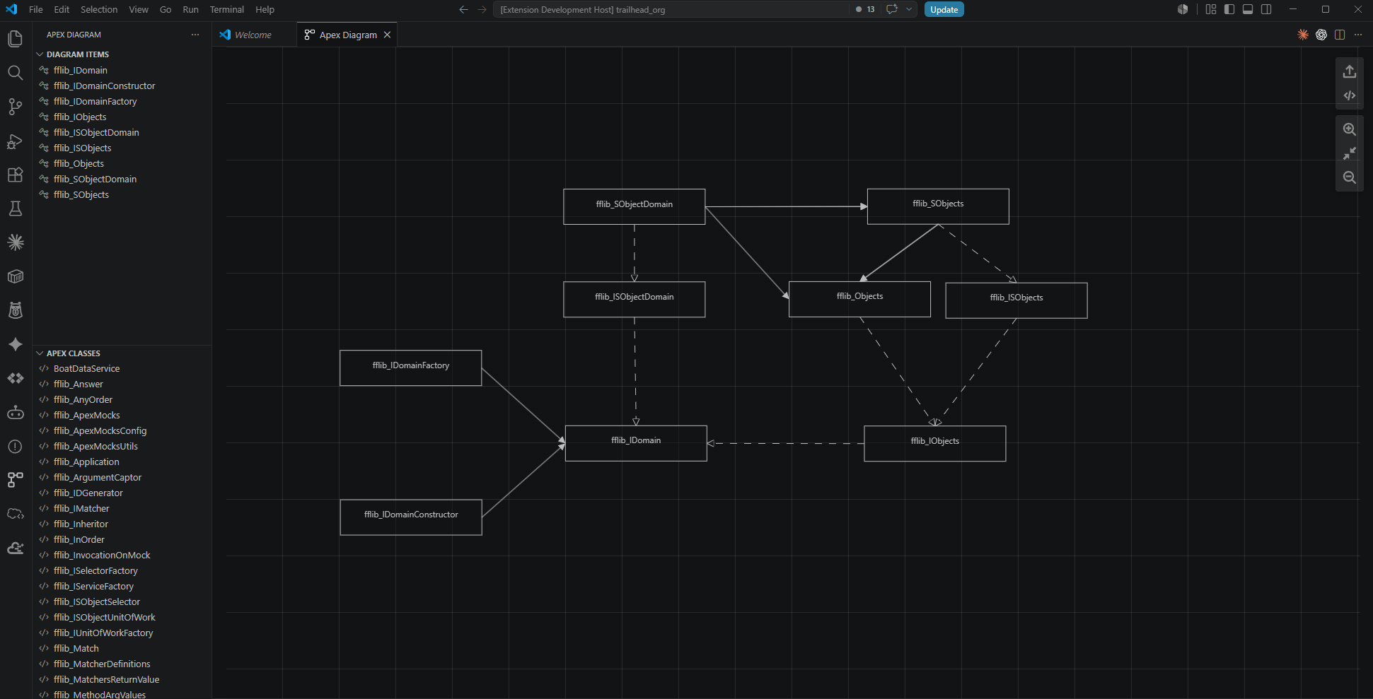Image resolution: width=1373 pixels, height=699 pixels.
Task: Click the fflib_IDomainFactory diagram node
Action: pos(410,368)
